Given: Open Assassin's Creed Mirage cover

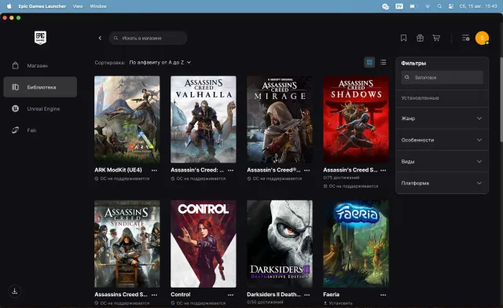Looking at the screenshot, I should [280, 119].
